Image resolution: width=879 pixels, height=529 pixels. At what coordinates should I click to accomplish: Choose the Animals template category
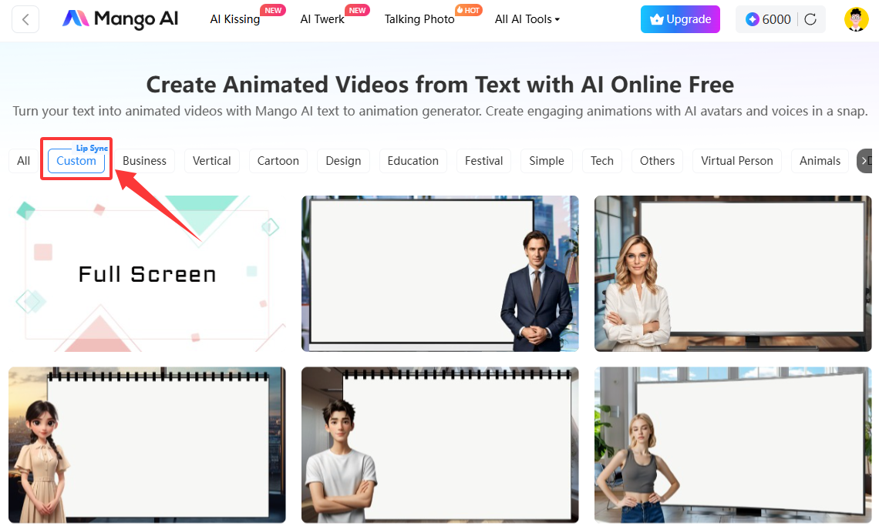tap(820, 161)
